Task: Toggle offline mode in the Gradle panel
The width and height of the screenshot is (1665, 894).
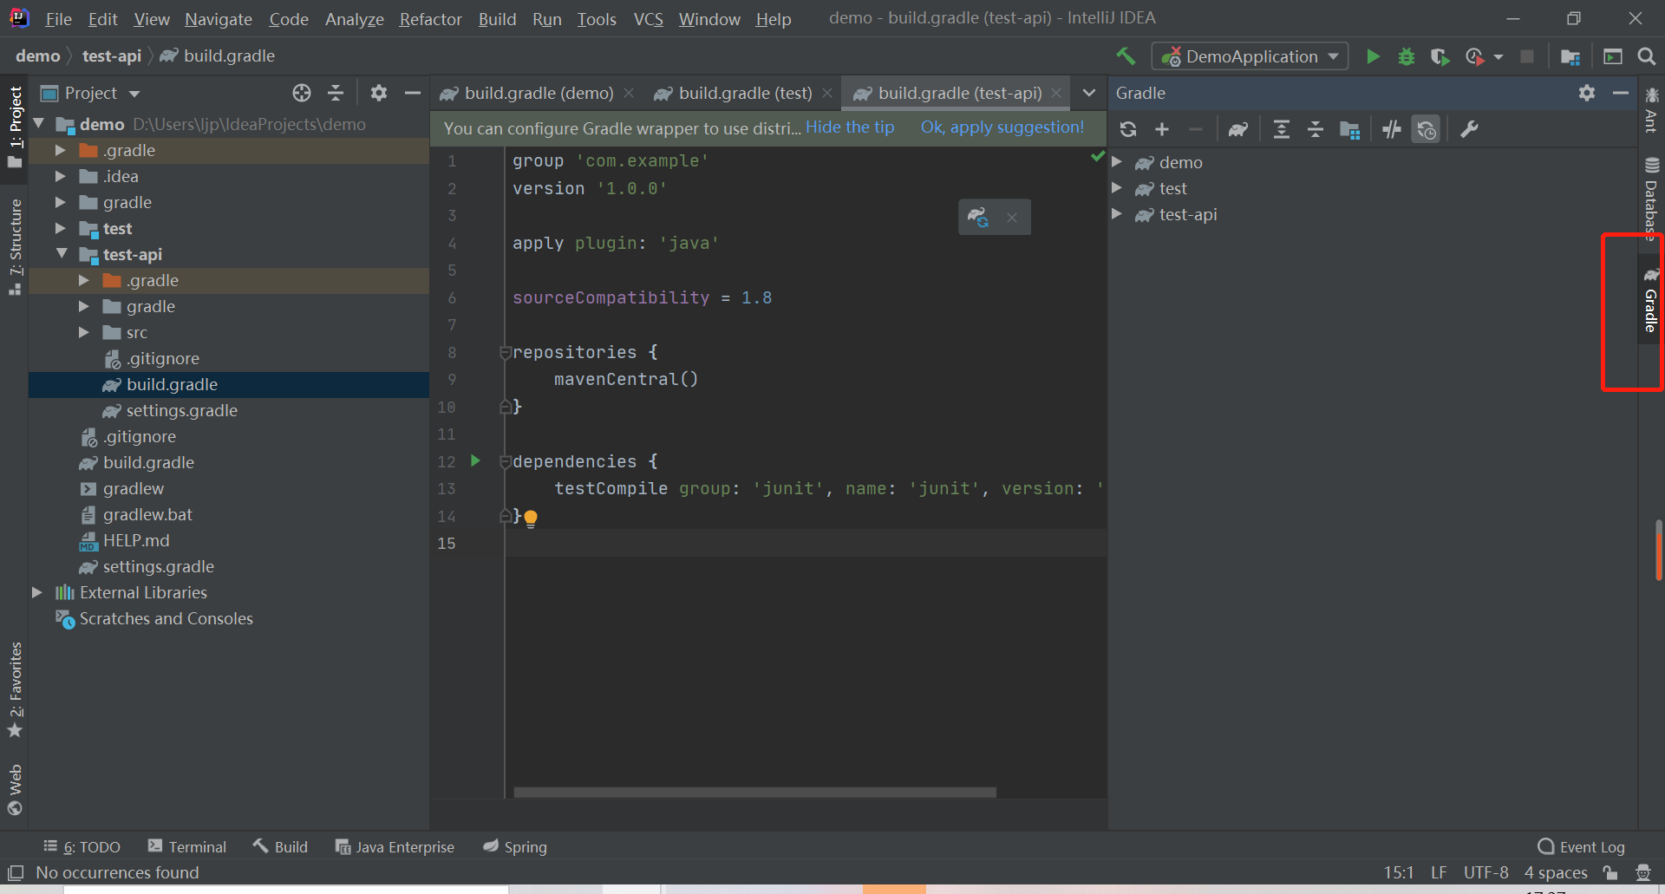Action: click(1391, 129)
